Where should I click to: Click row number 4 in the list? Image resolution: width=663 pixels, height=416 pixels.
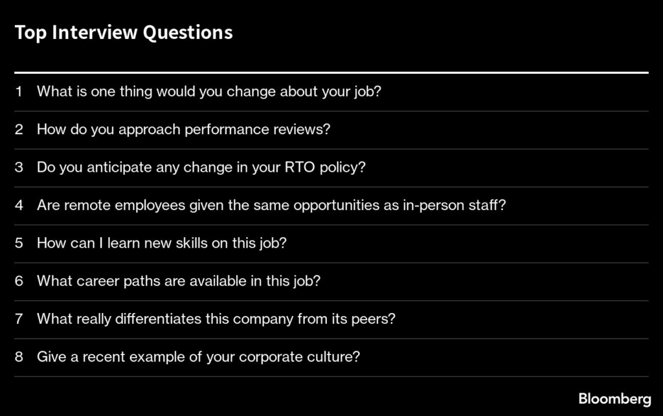point(19,205)
